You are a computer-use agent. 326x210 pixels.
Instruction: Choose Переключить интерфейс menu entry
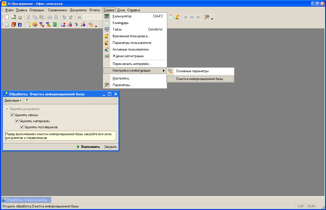(x=135, y=64)
